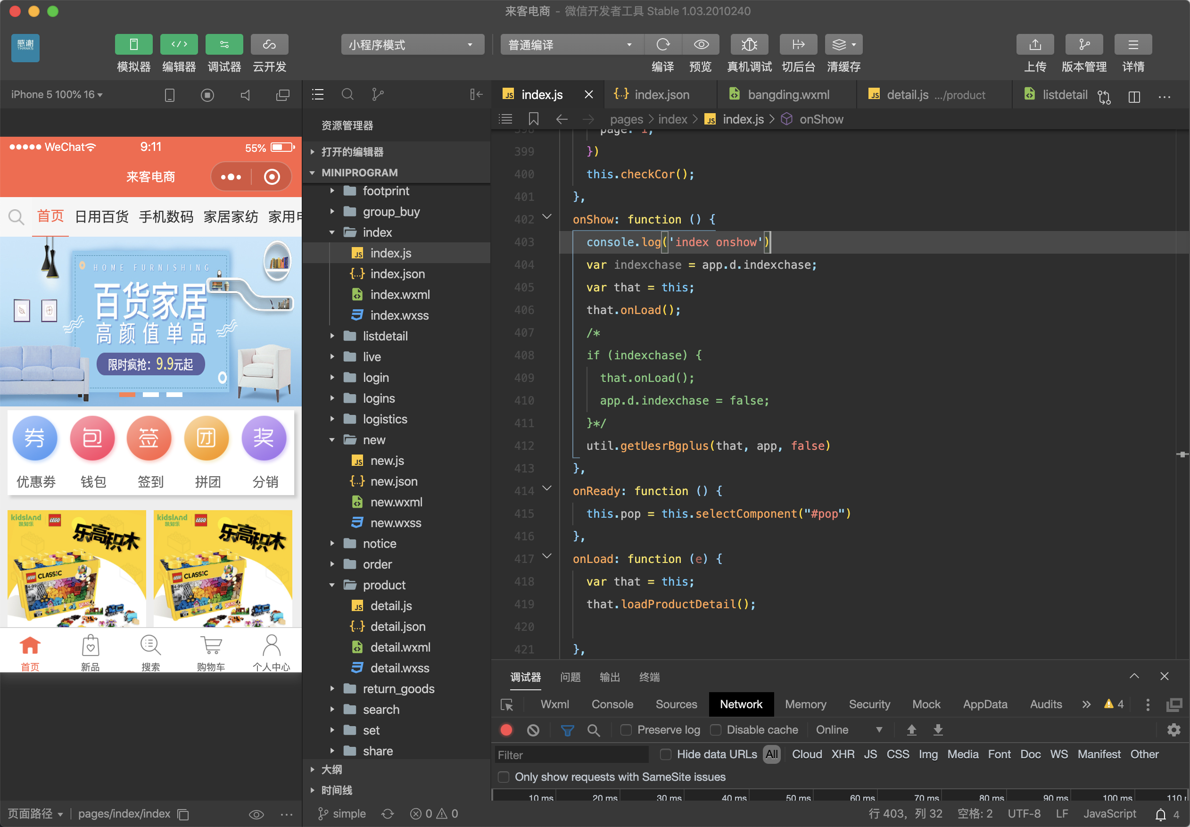Enable the Preserve log checkbox

click(626, 729)
